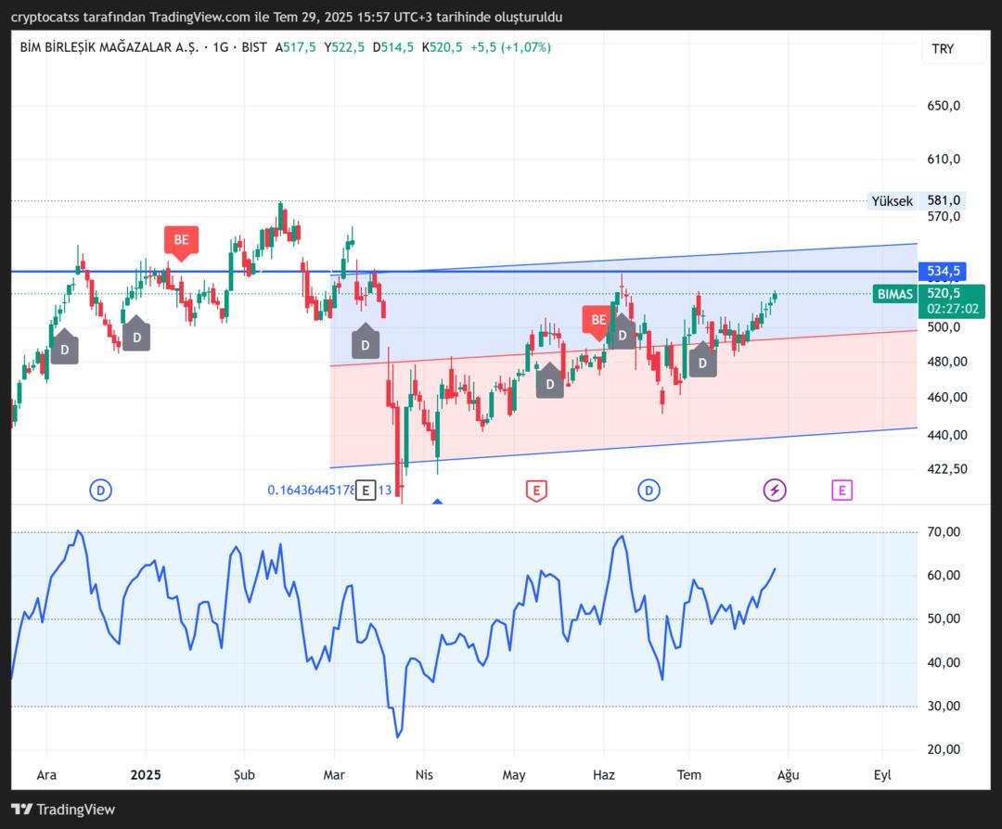Image resolution: width=1002 pixels, height=829 pixels.
Task: Click the Mar month label on time axis
Action: tap(334, 774)
